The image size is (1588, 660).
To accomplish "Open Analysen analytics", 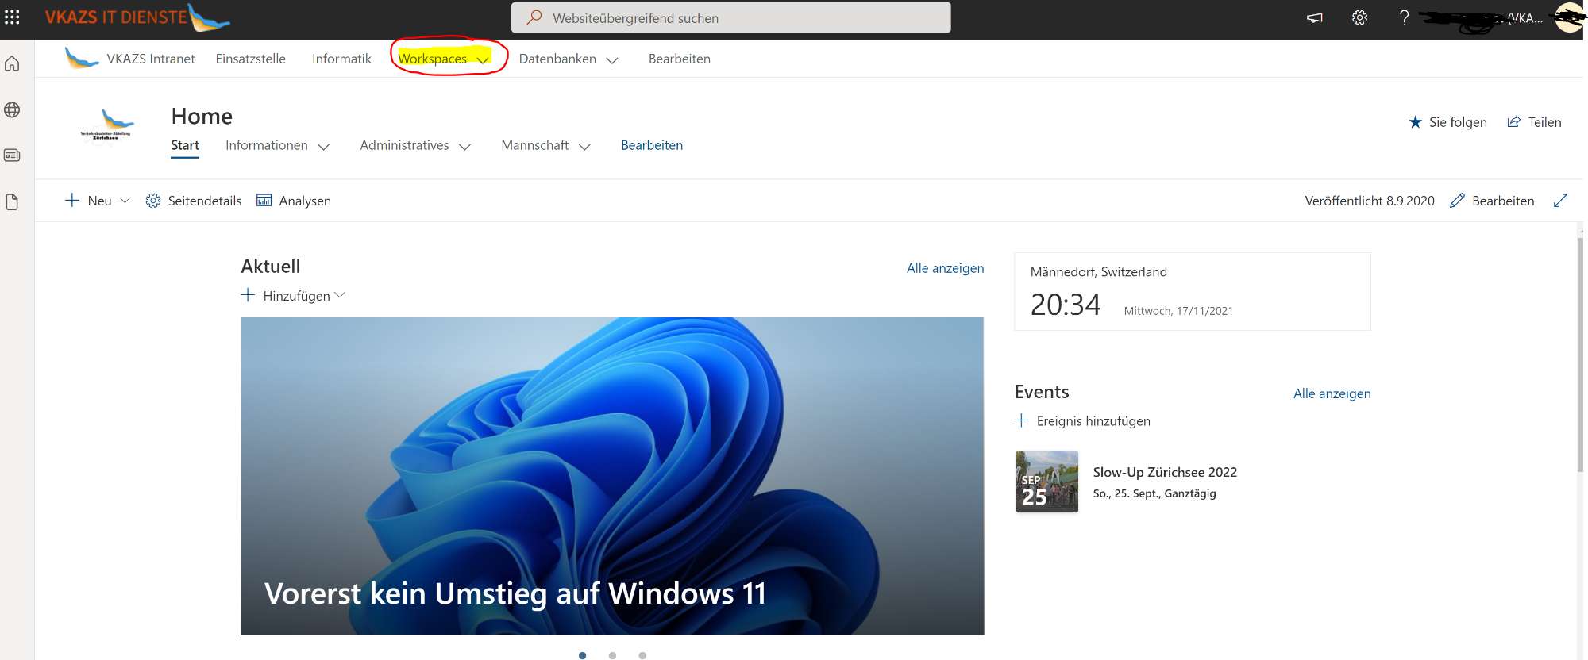I will [294, 201].
